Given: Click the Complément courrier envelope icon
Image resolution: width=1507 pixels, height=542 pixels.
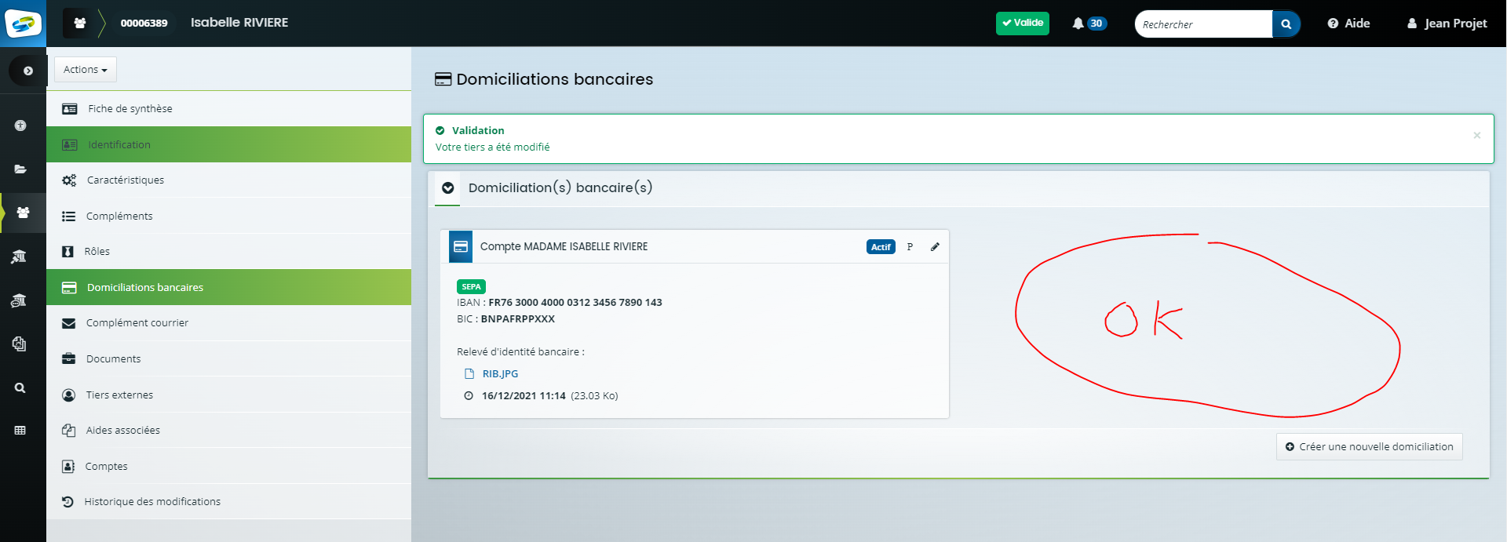Looking at the screenshot, I should point(68,323).
